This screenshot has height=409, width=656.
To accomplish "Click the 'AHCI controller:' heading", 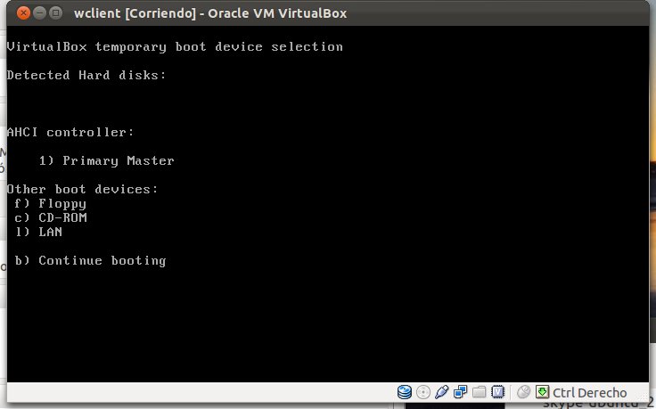I will [70, 132].
